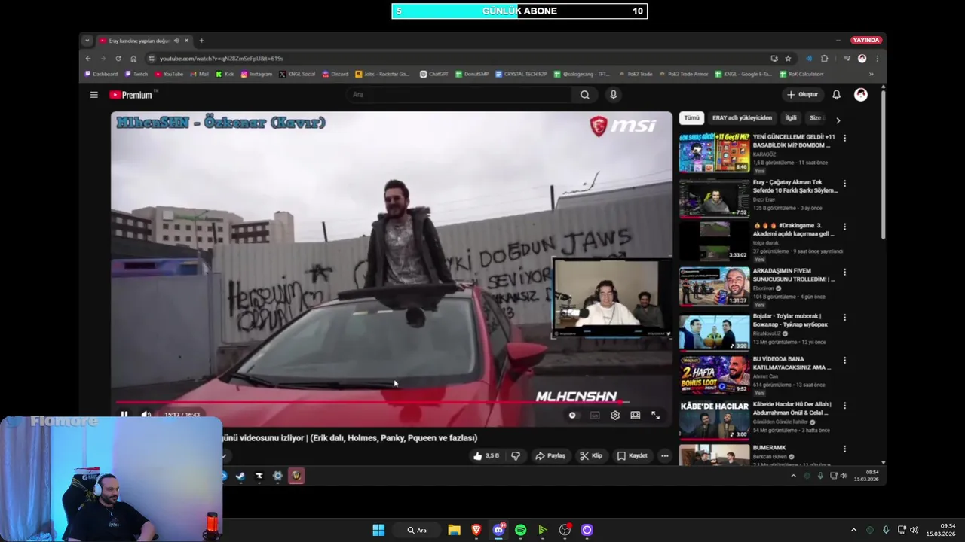Click the search magnifier button
The width and height of the screenshot is (965, 542).
pyautogui.click(x=585, y=95)
